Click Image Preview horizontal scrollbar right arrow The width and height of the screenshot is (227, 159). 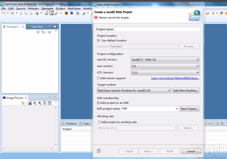click(52, 149)
